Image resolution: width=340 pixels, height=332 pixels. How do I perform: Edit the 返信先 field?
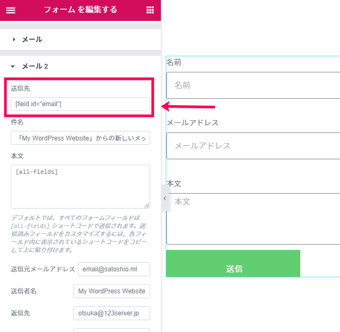(112, 313)
